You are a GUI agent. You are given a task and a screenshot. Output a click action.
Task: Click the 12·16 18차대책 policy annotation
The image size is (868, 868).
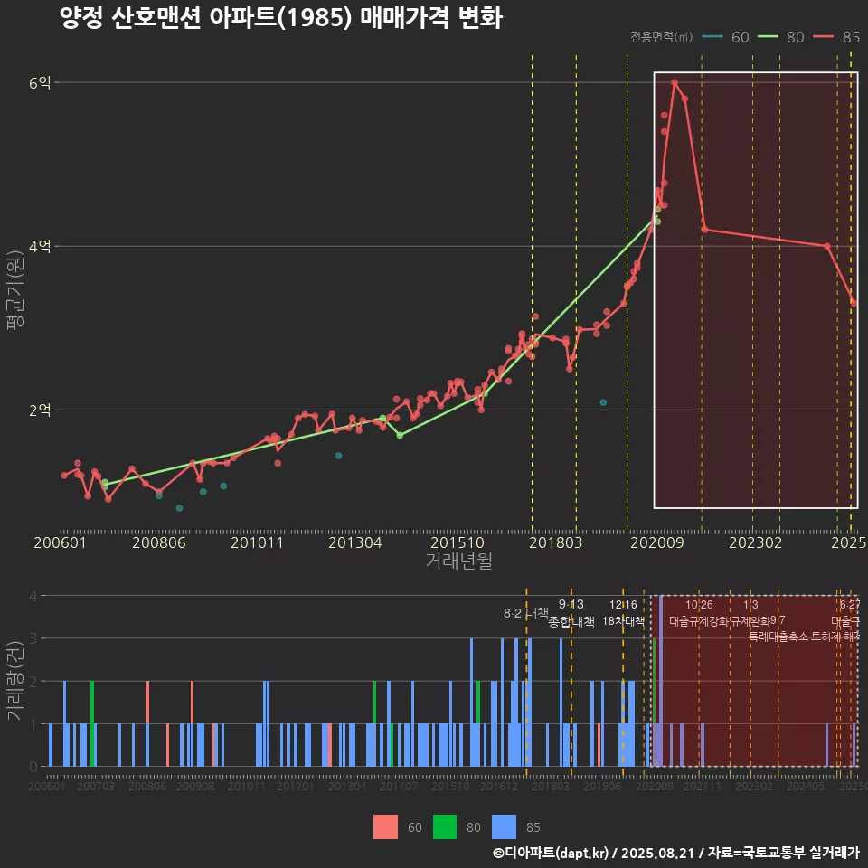click(x=623, y=613)
